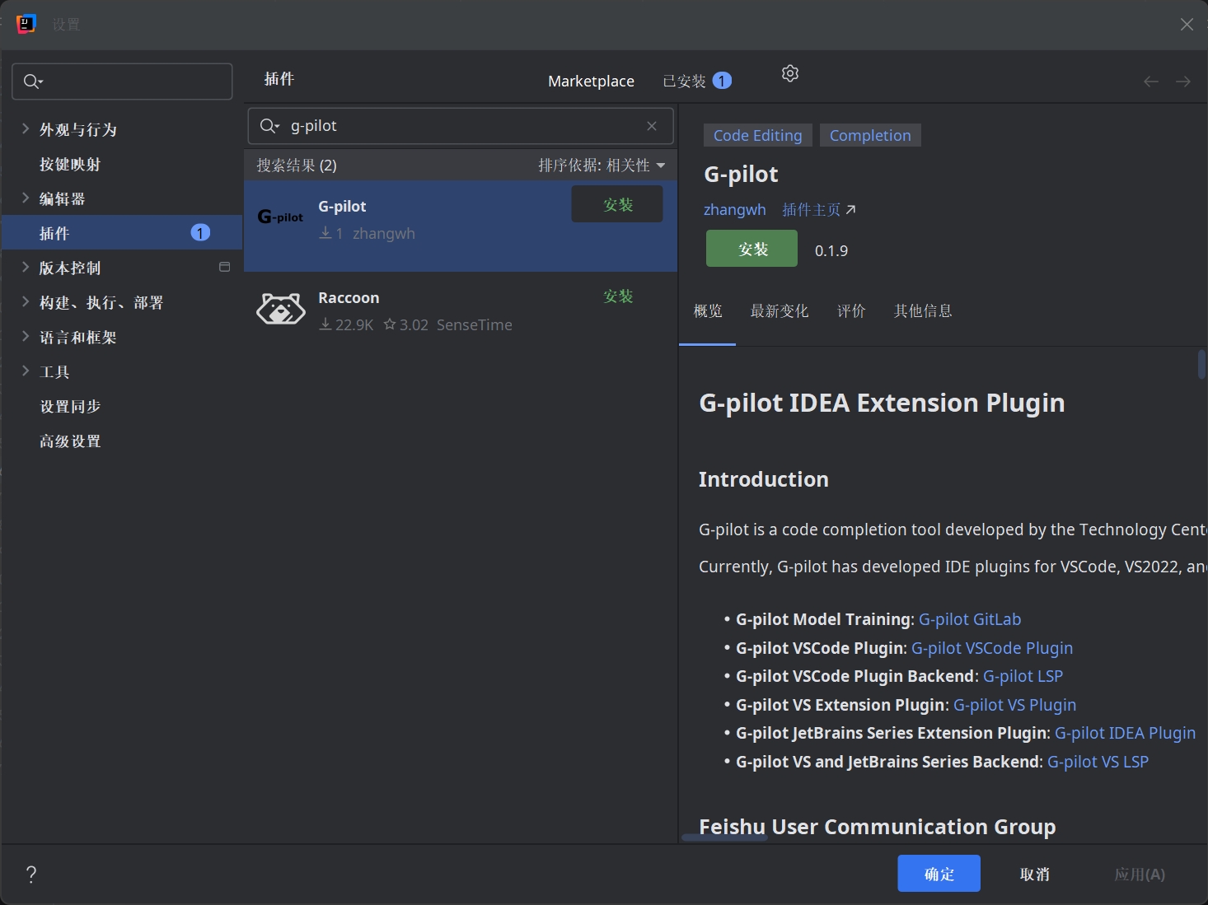
Task: Click the update badge on 插件 sidebar row
Action: point(200,233)
